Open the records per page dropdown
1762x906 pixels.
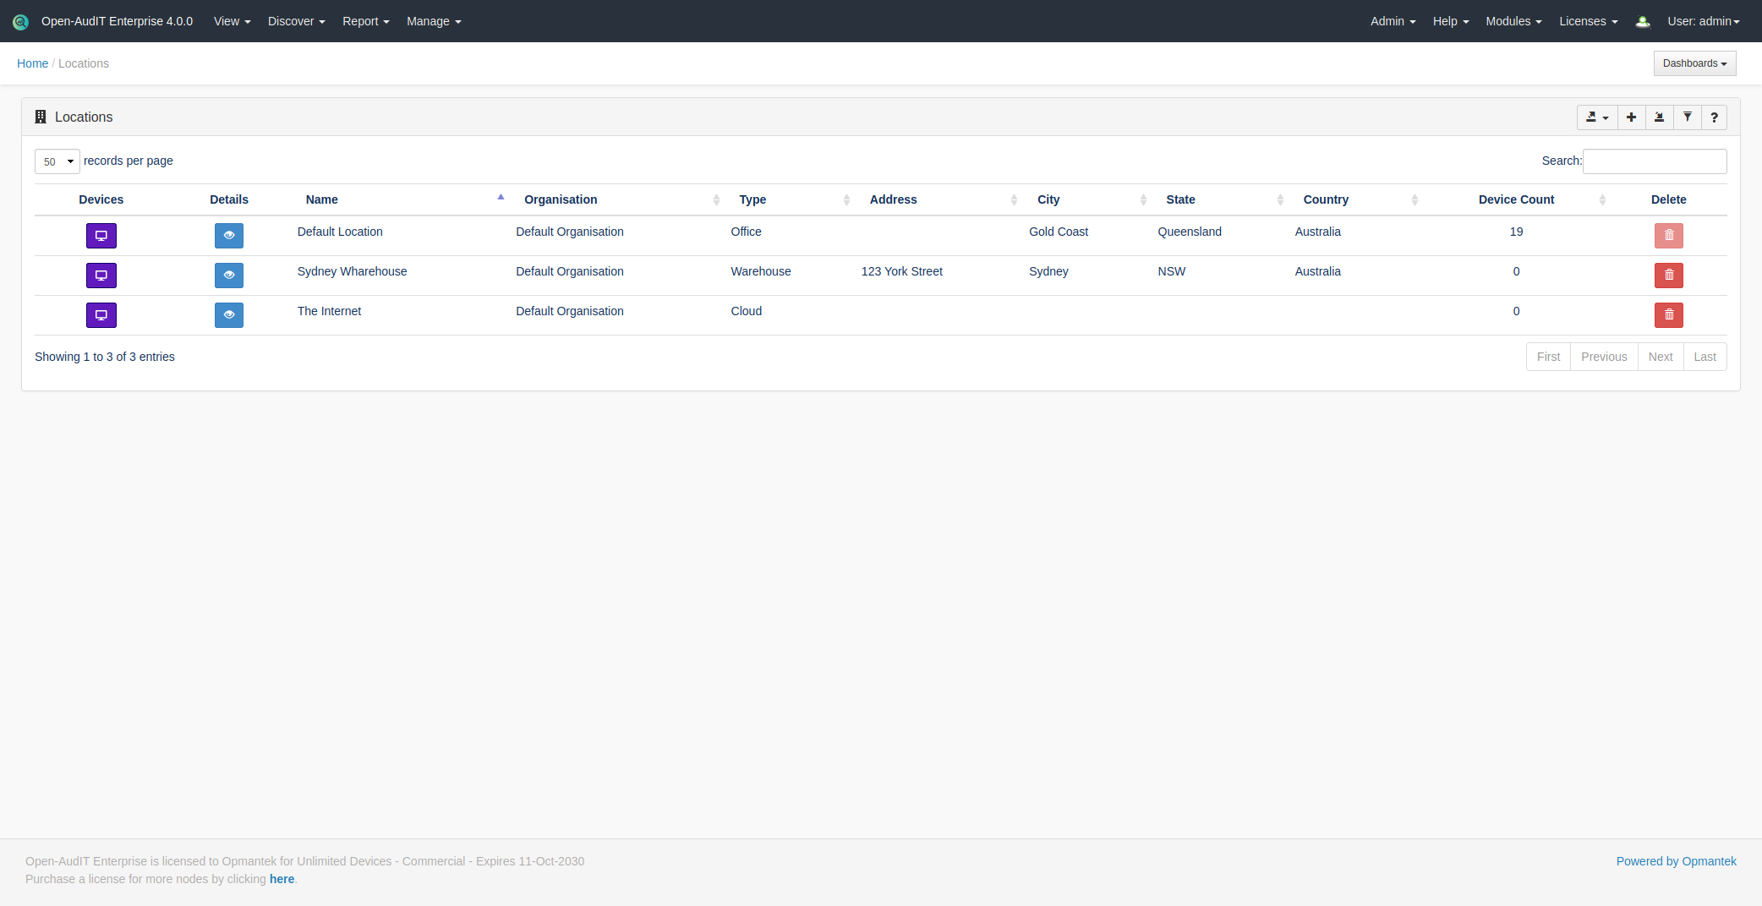click(x=57, y=161)
